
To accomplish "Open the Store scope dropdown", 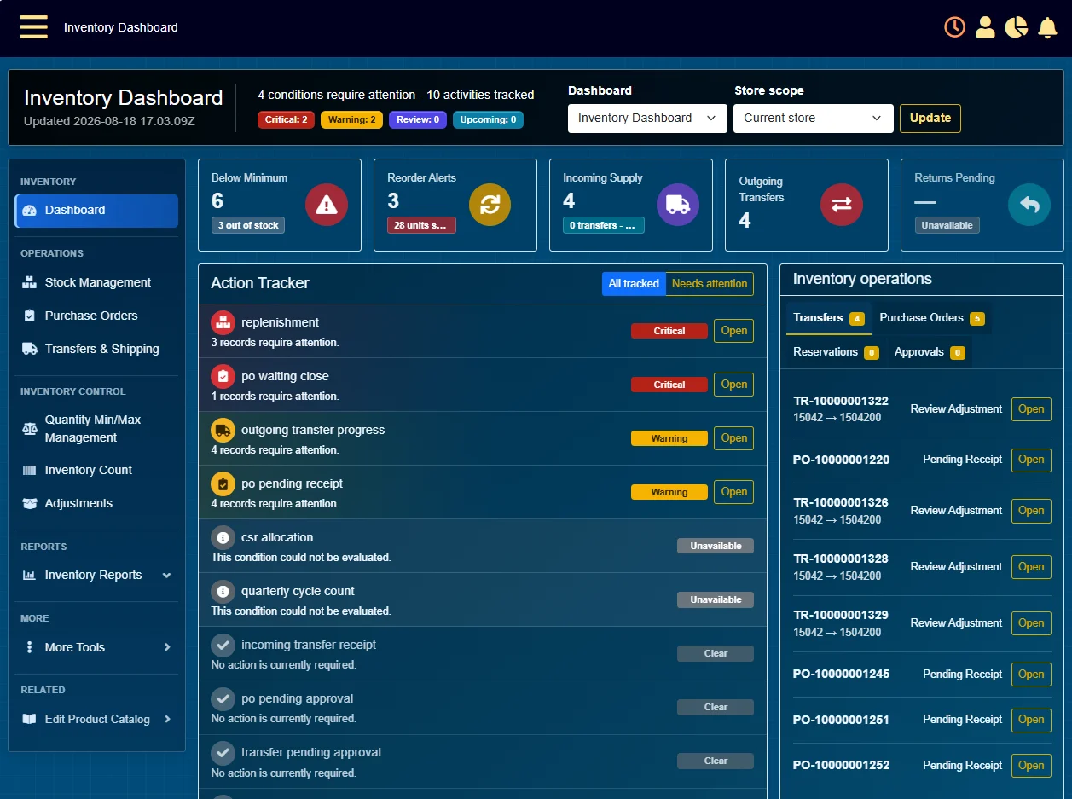I will tap(813, 119).
